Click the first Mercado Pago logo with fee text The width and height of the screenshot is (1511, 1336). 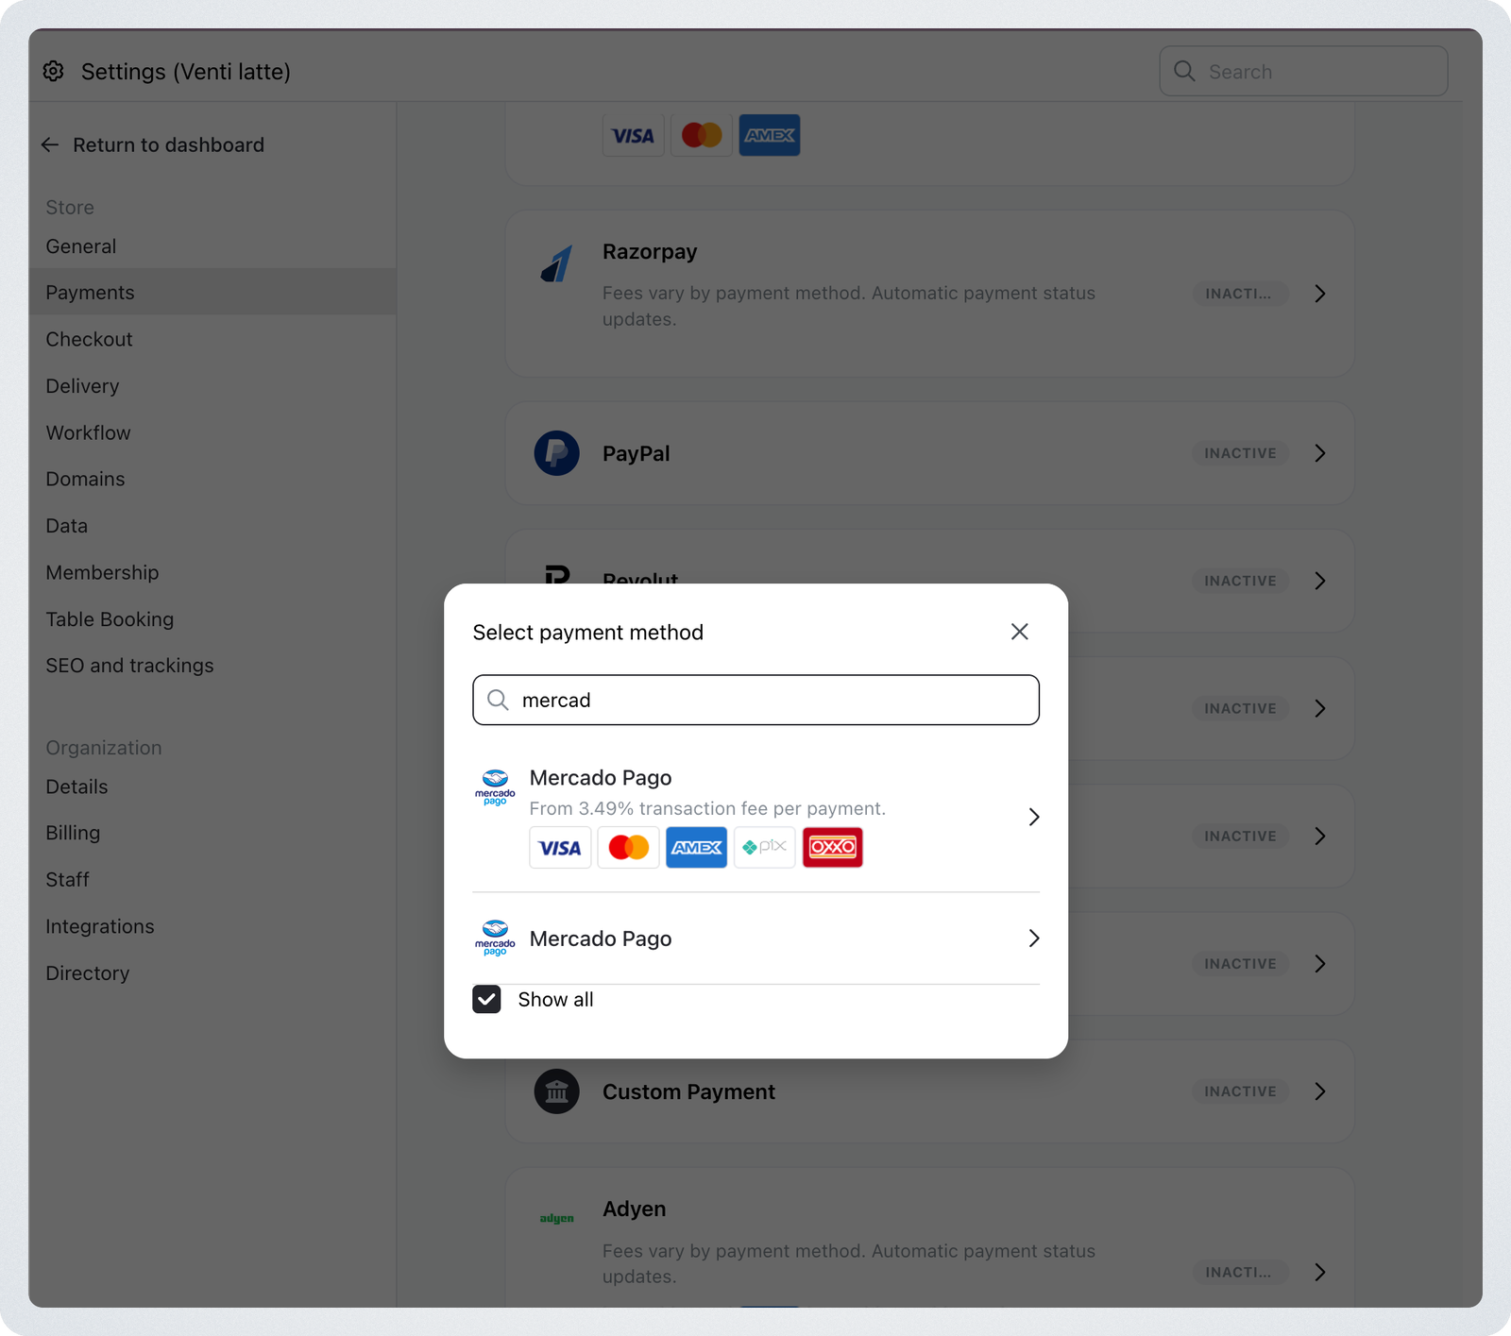pyautogui.click(x=495, y=786)
